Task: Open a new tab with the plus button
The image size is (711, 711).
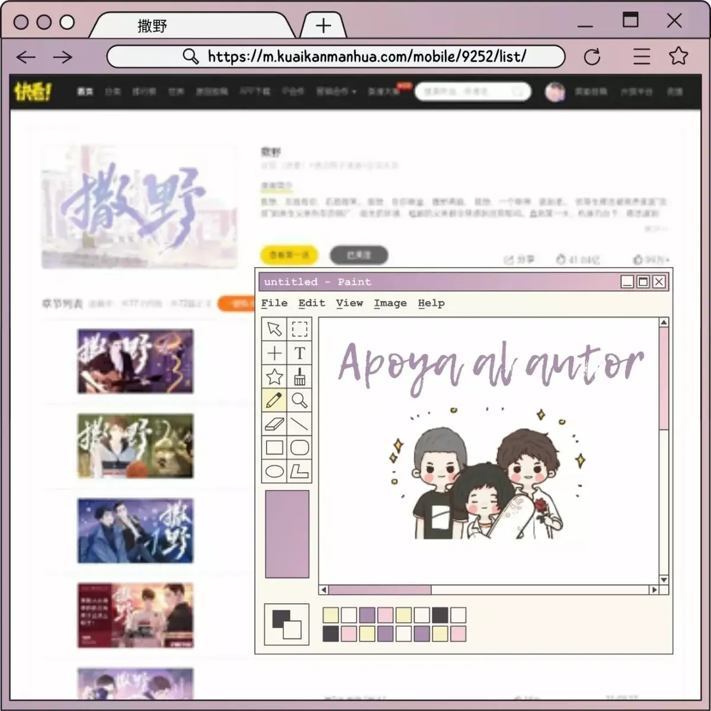Action: tap(324, 25)
